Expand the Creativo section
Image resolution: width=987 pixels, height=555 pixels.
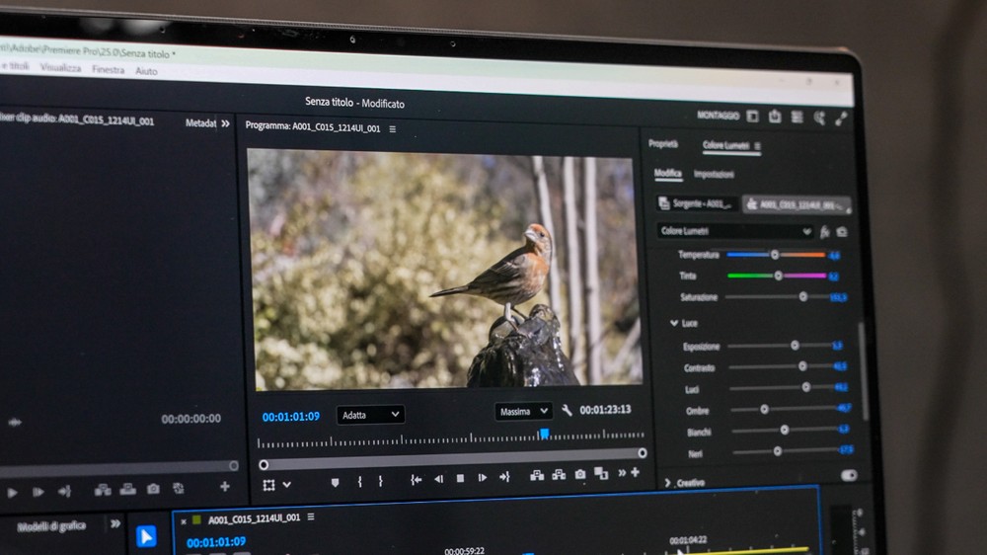(667, 483)
